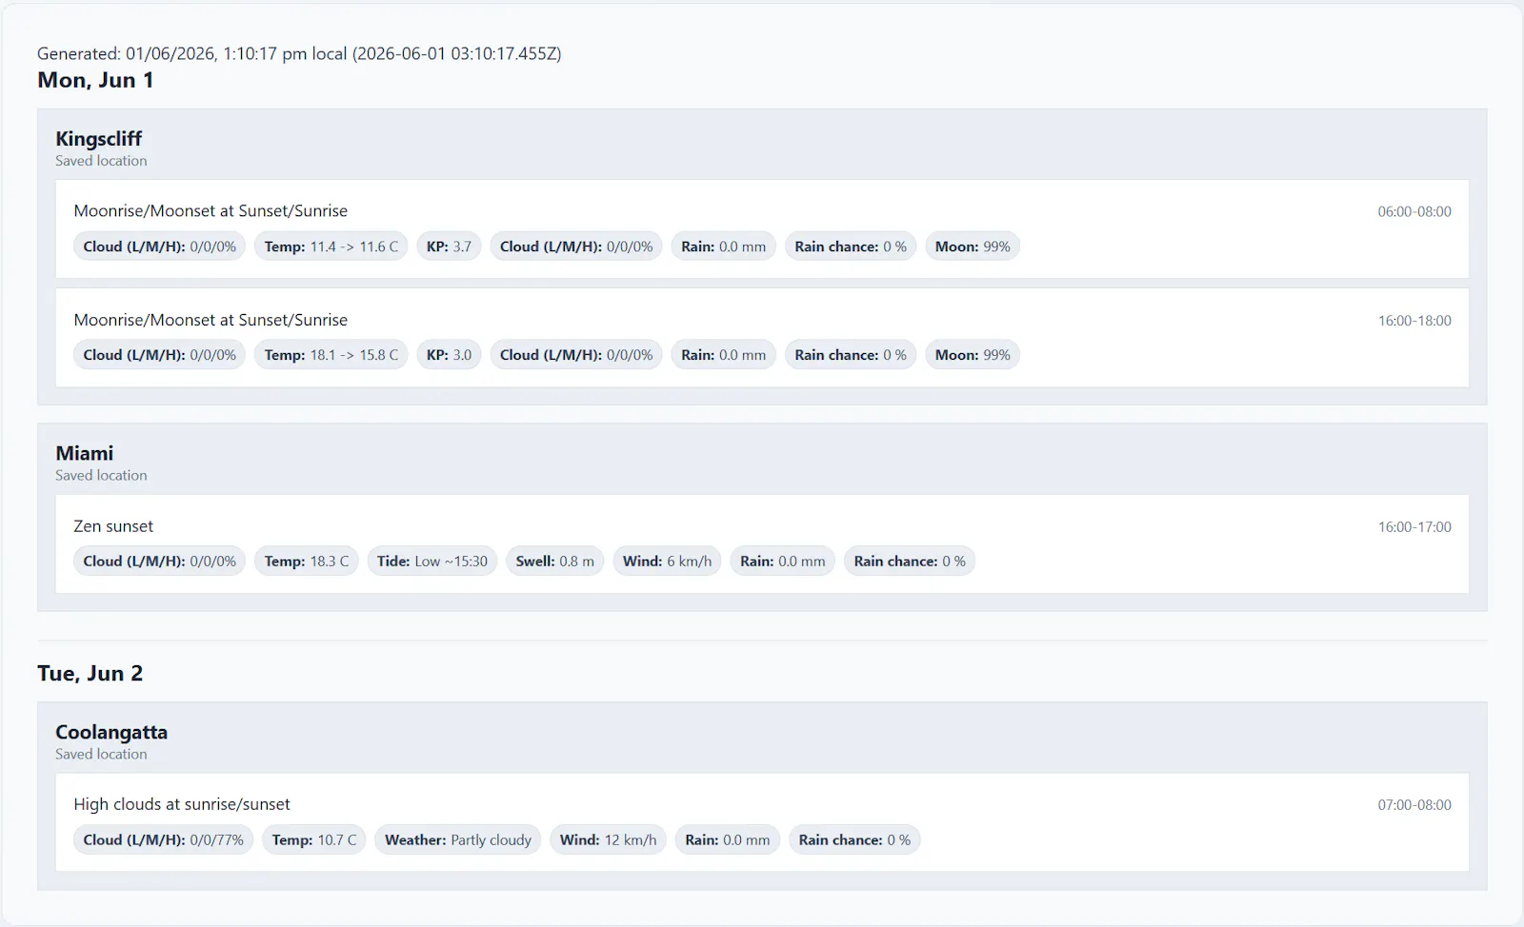Viewport: 1524px width, 927px height.
Task: Click the Temp 18.1 -> 15.8 C chip
Action: (x=331, y=355)
